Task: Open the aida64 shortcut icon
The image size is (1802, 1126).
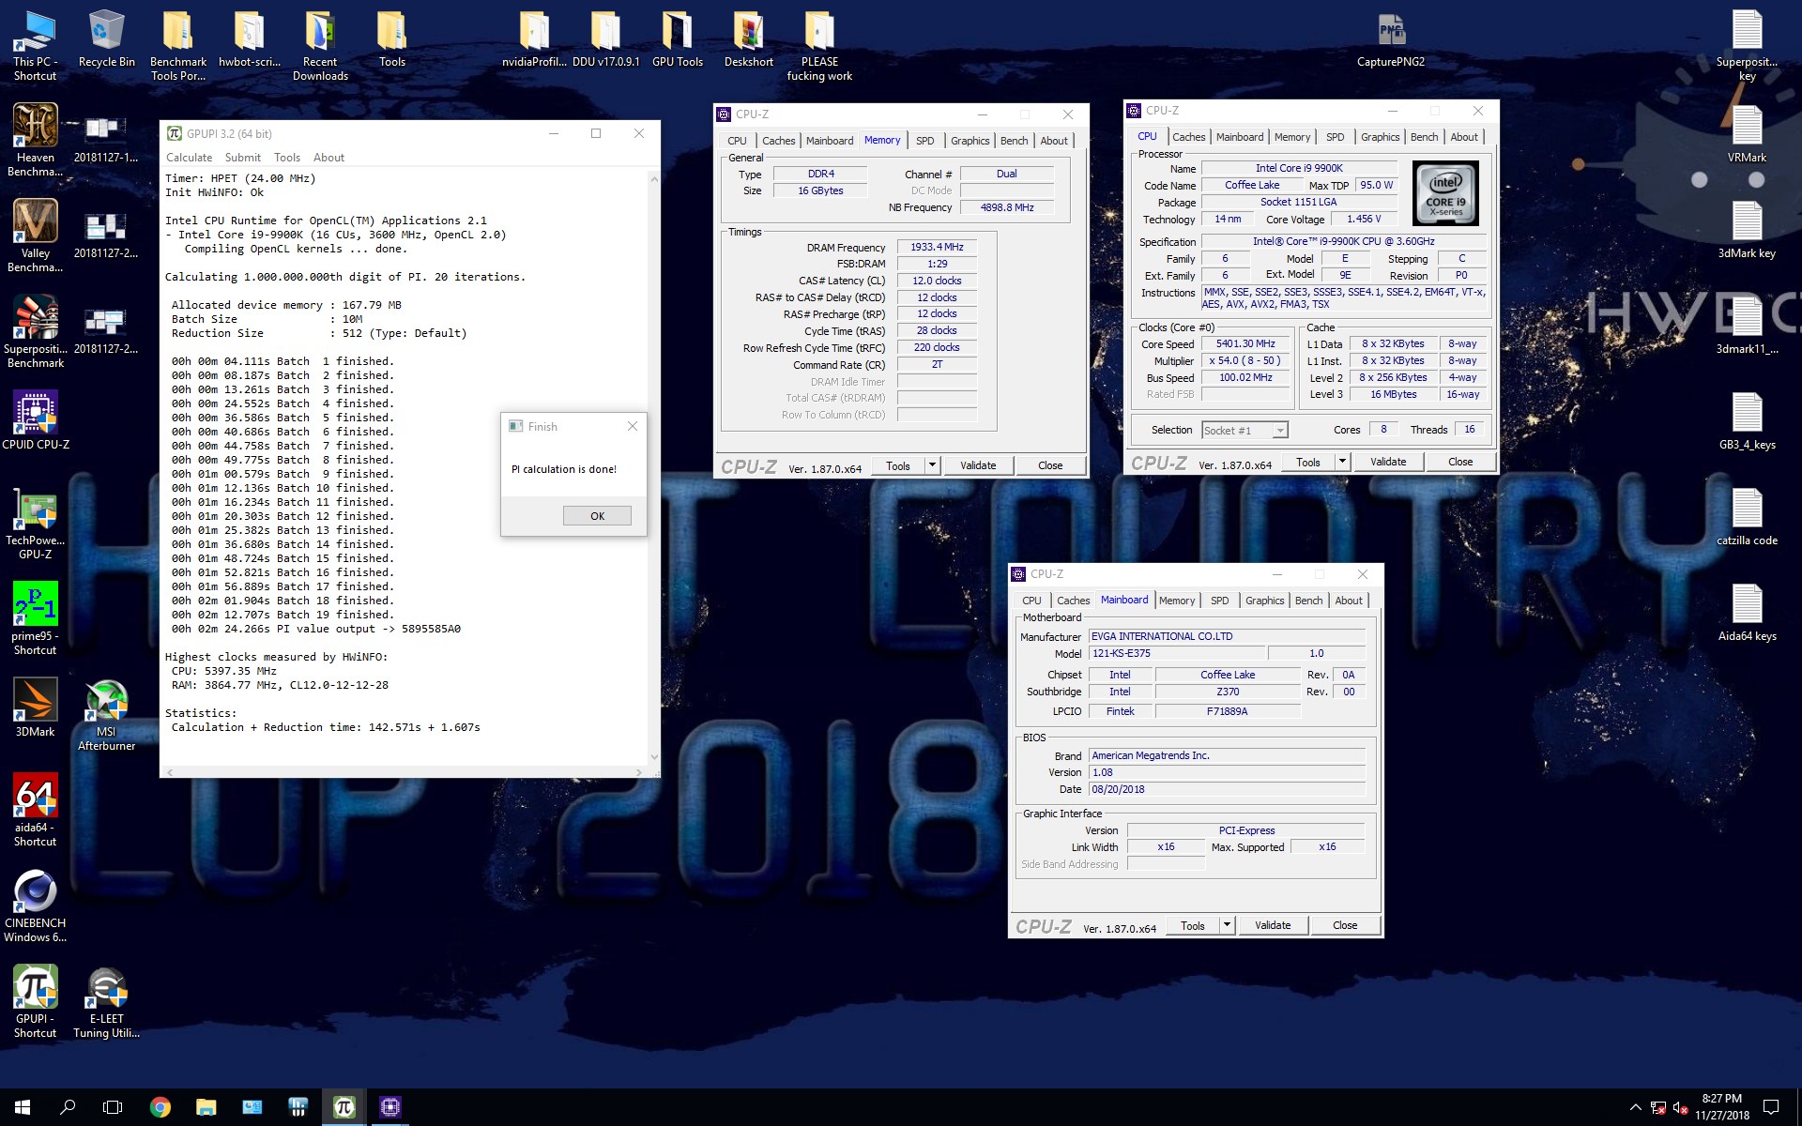Action: click(x=36, y=810)
